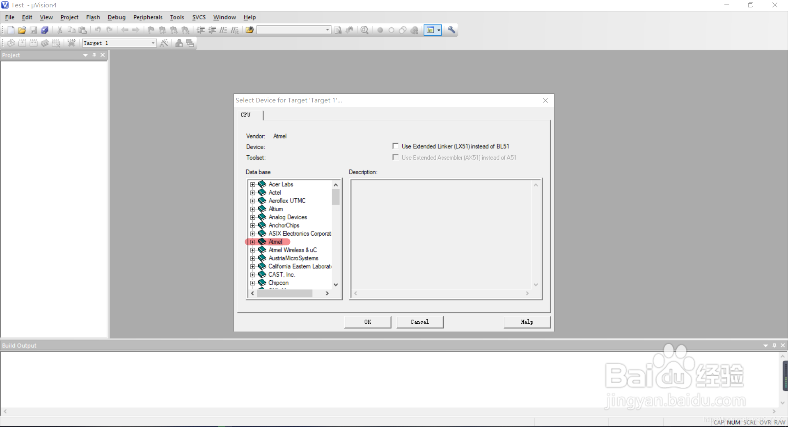Open the find text combo box dropdown
The height and width of the screenshot is (427, 788).
point(328,30)
